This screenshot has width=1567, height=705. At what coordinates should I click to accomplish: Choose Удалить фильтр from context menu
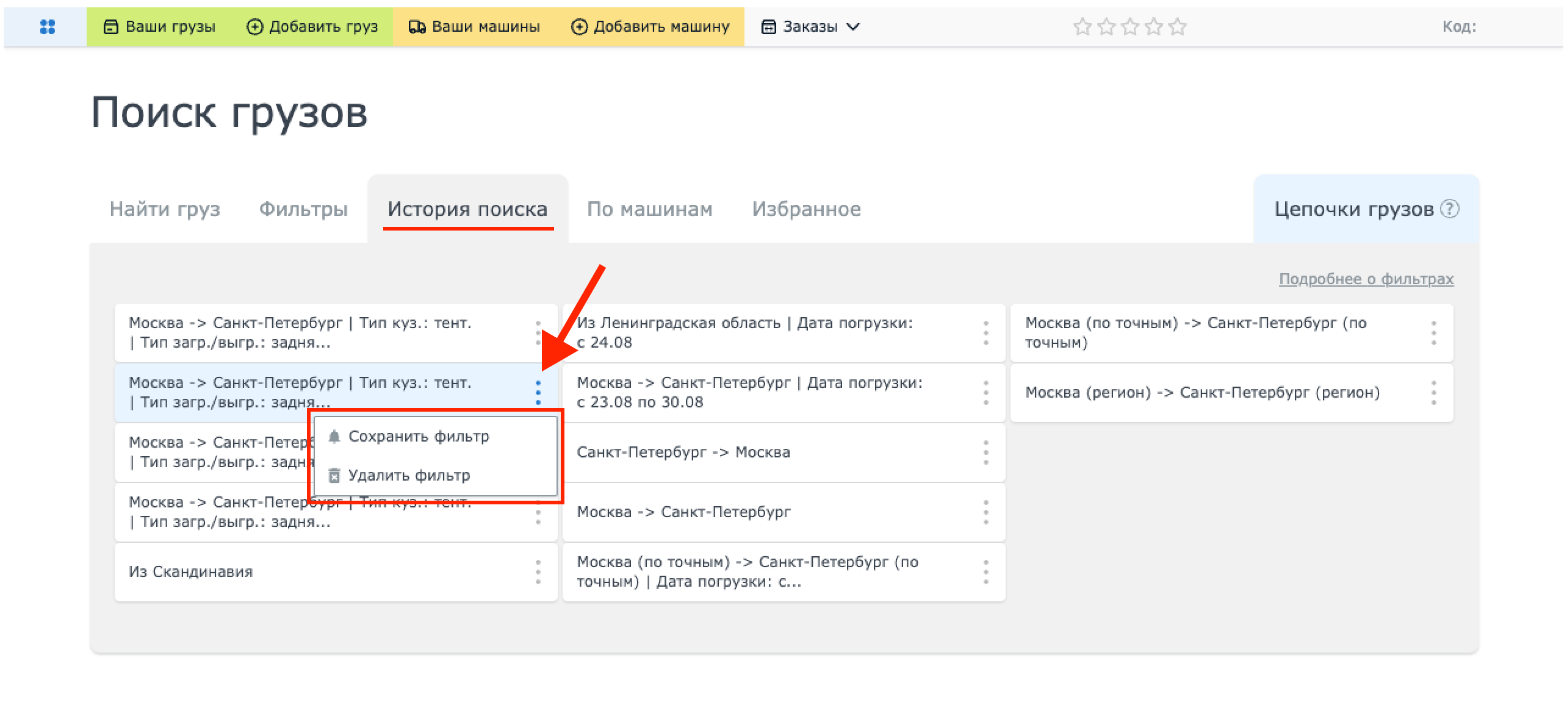(435, 475)
